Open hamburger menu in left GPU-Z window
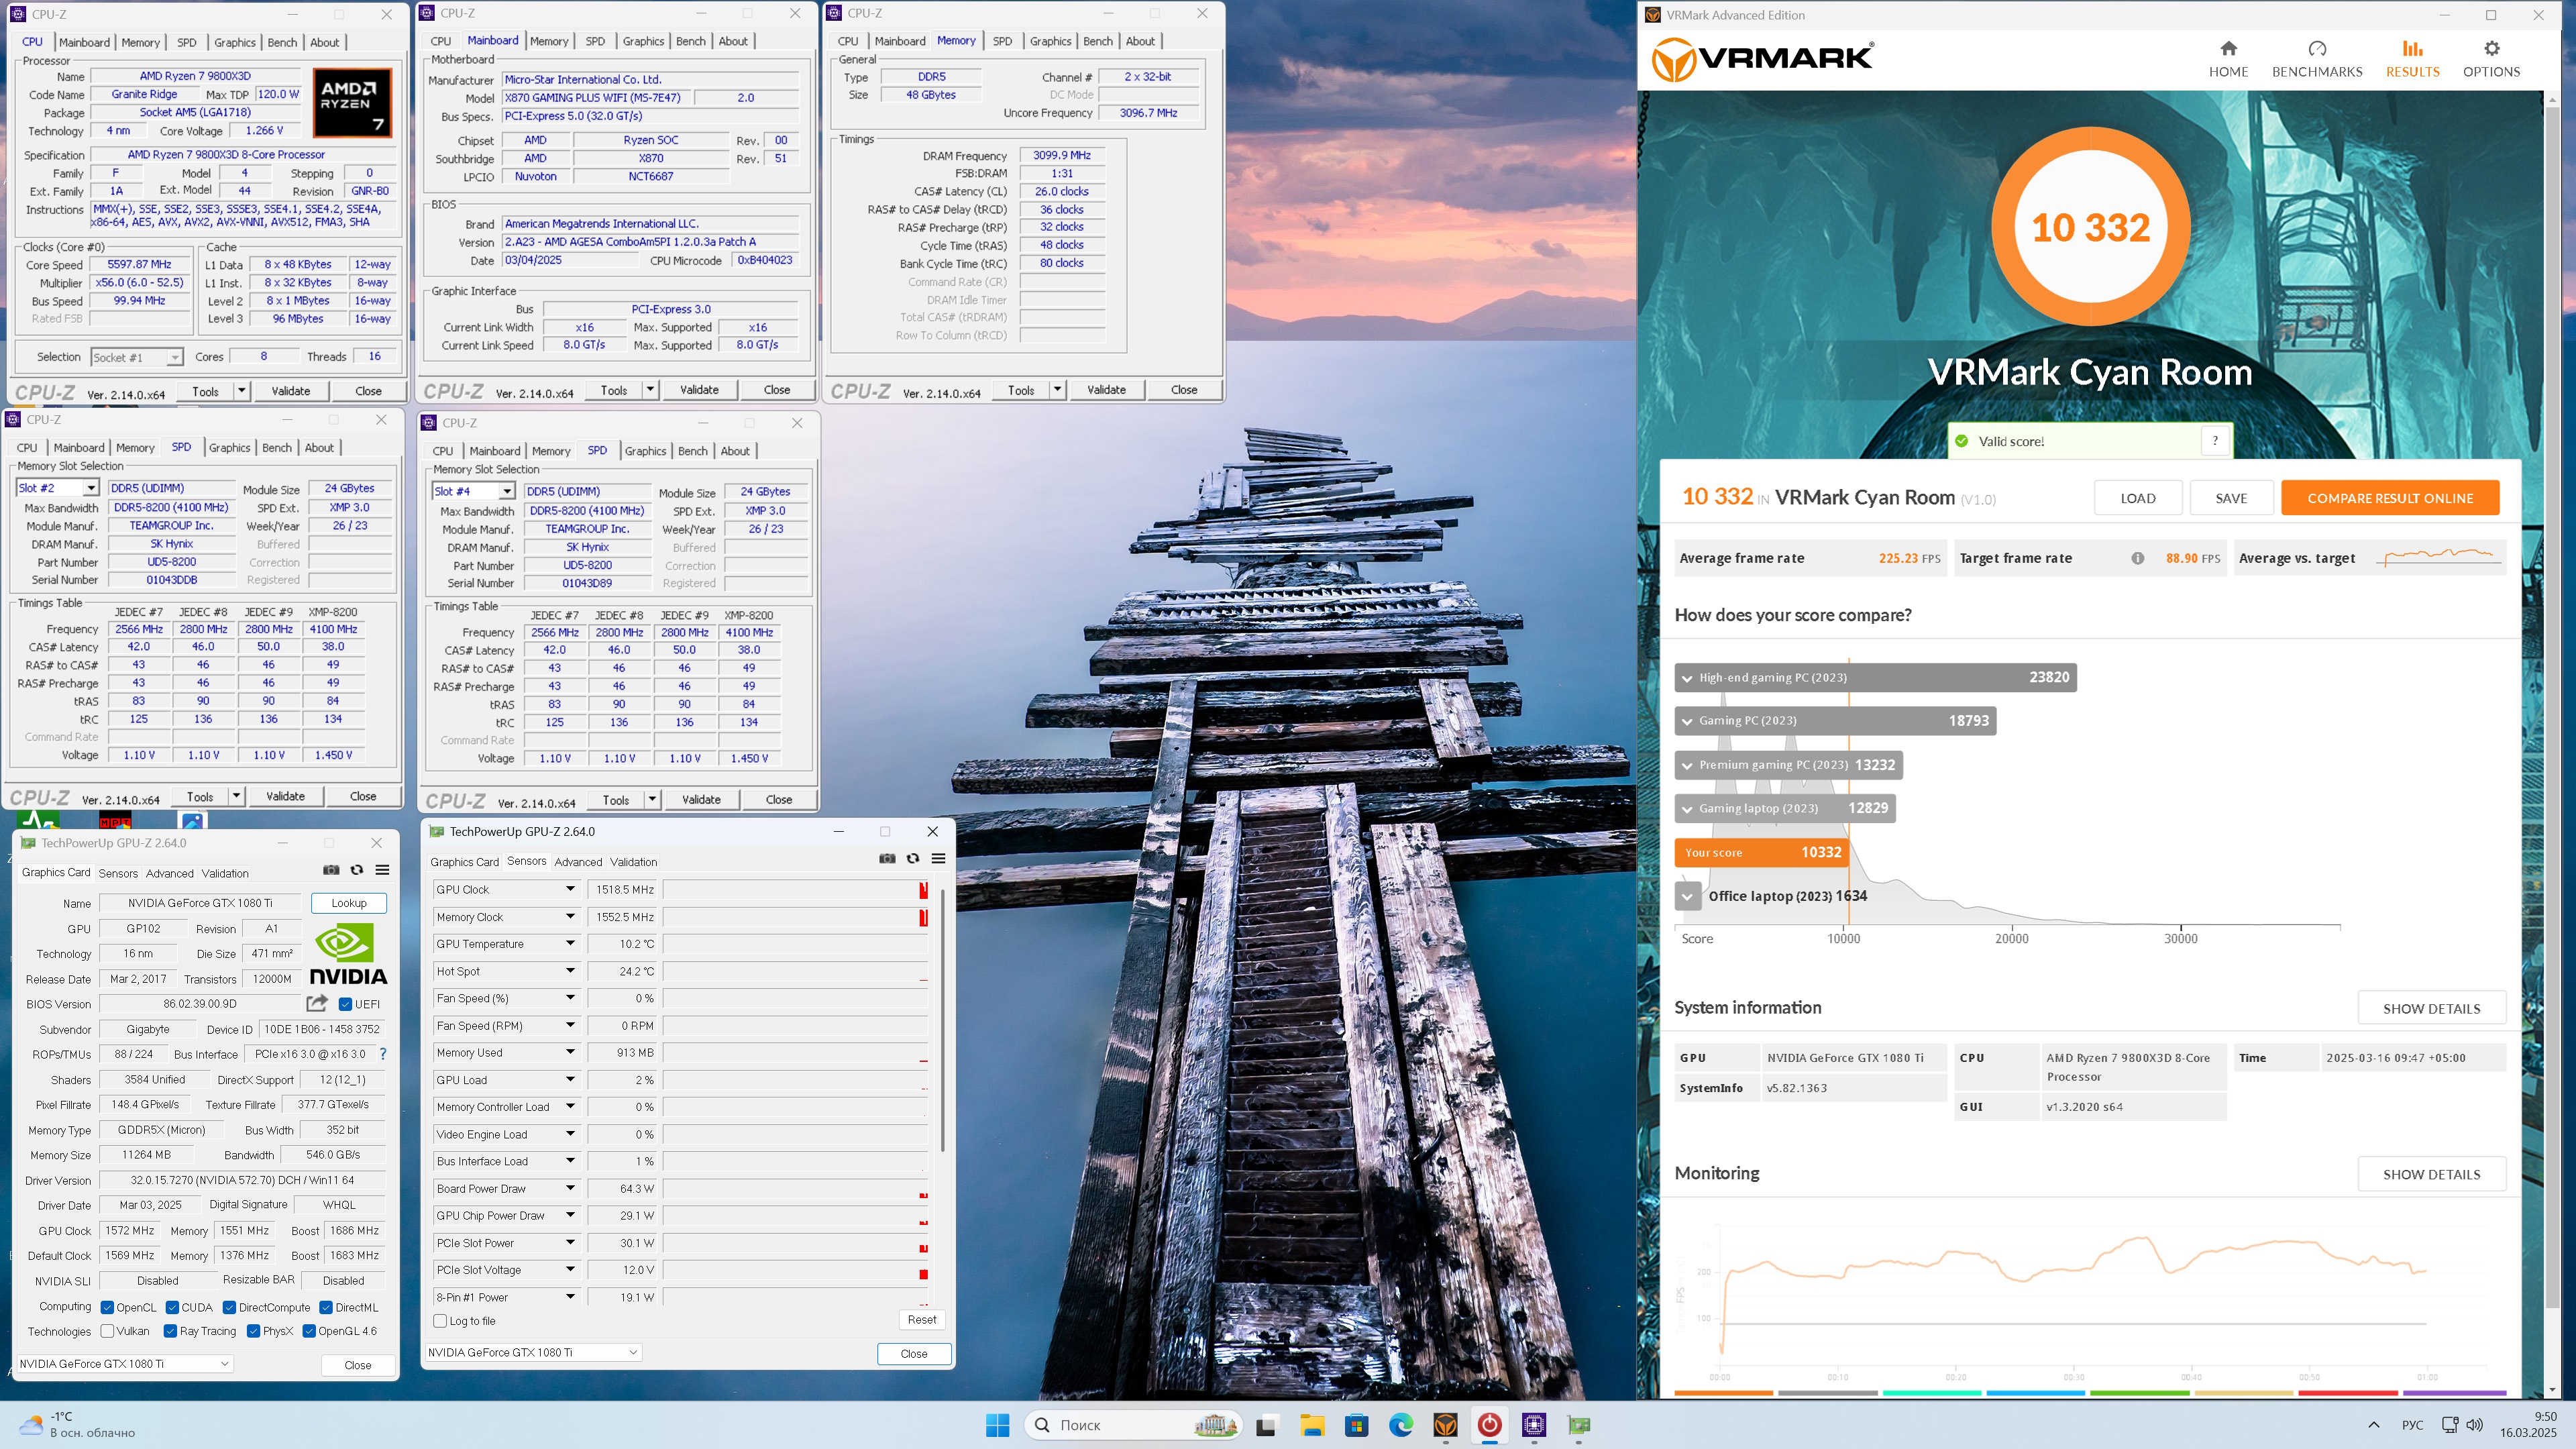2576x1449 pixels. (x=382, y=870)
